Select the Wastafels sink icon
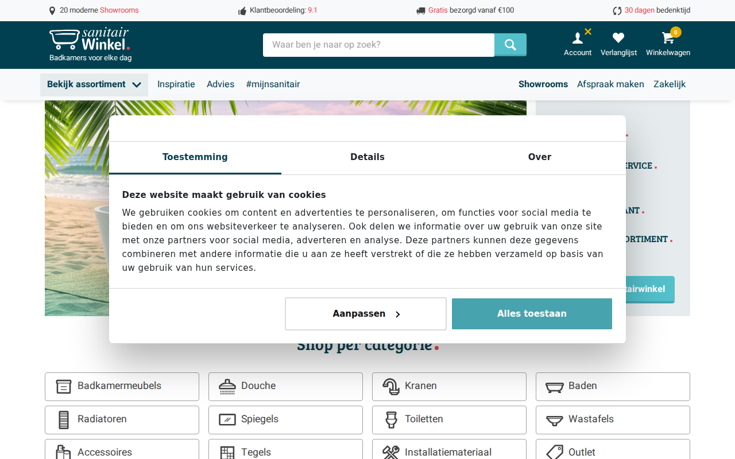This screenshot has width=735, height=459. click(555, 421)
